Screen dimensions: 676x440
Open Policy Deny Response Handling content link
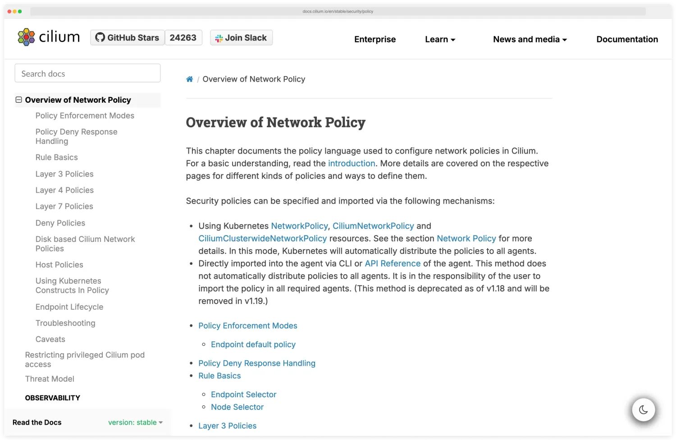coord(257,363)
